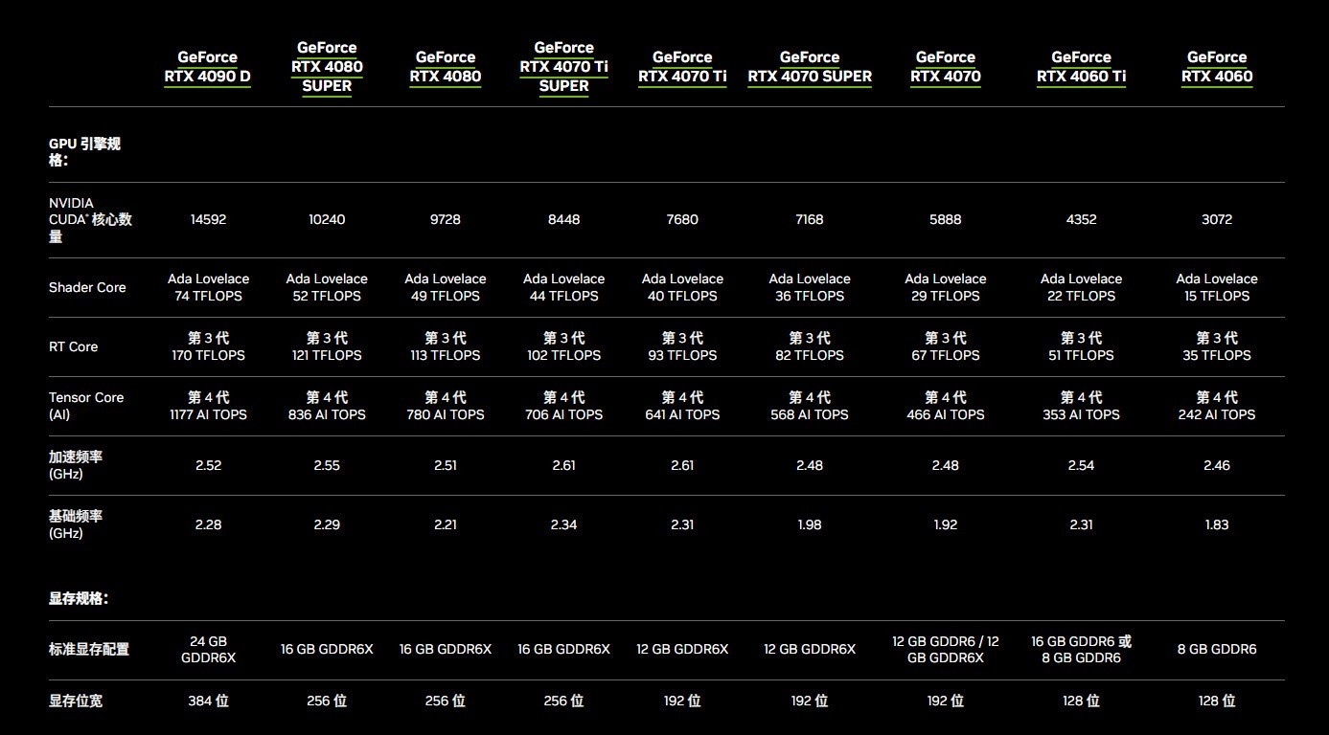Click the boost clock value 2.52
Viewport: 1329px width, 735px height.
pyautogui.click(x=208, y=466)
